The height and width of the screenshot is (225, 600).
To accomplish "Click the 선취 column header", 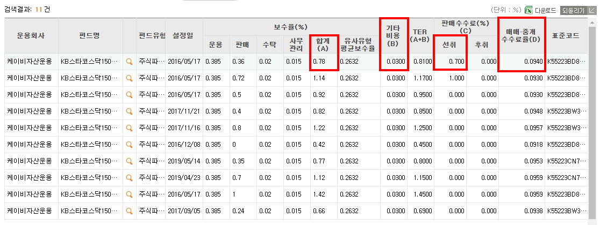I will tap(450, 44).
